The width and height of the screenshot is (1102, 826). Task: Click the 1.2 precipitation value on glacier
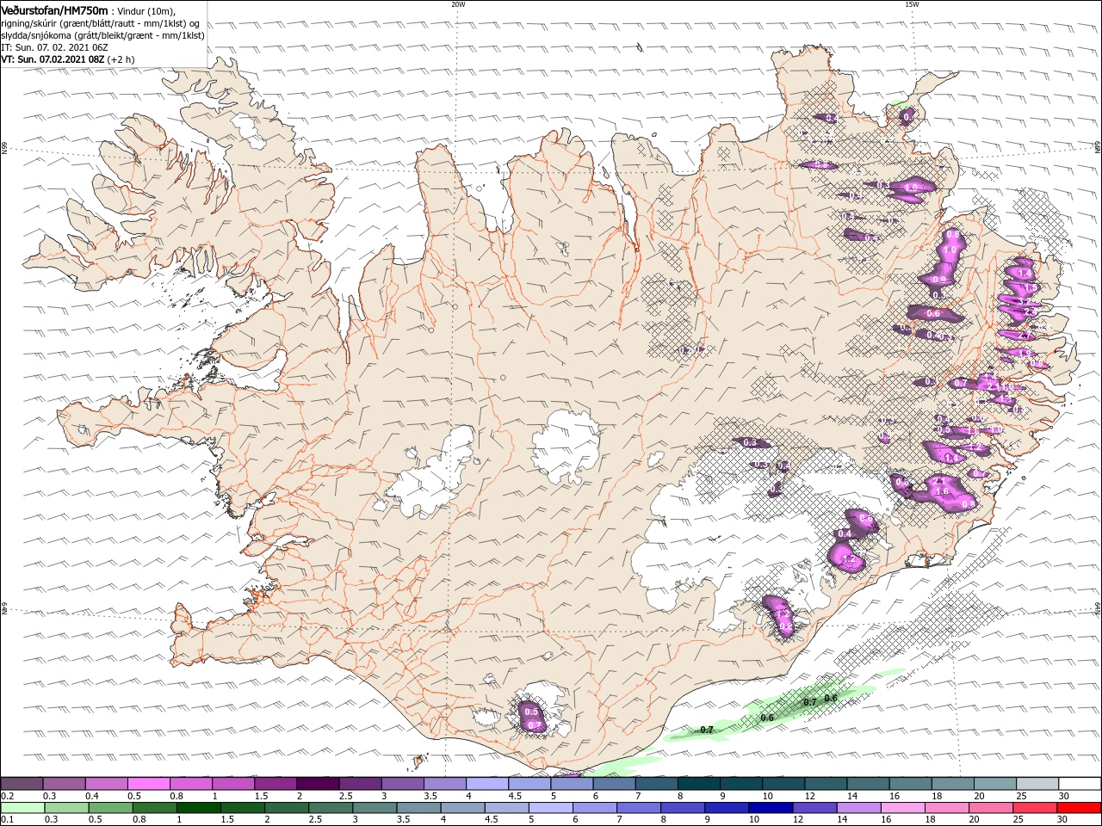[851, 560]
